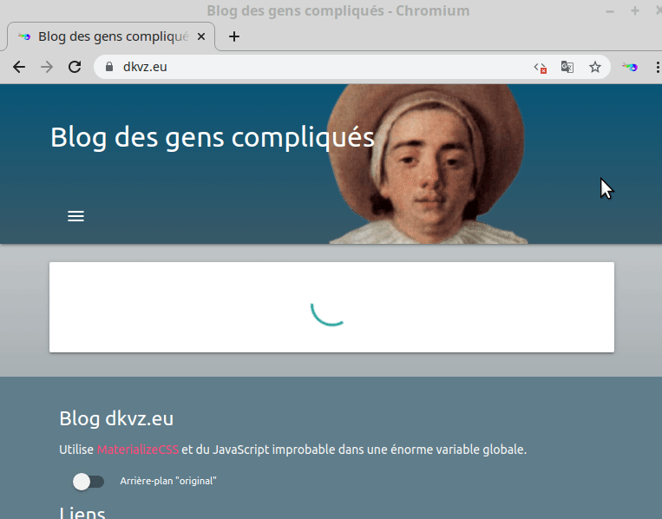Viewport: 662px width, 519px height.
Task: Click the blocked content icon in address bar
Action: (540, 67)
